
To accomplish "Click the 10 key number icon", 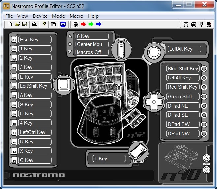I will click(x=14, y=123).
